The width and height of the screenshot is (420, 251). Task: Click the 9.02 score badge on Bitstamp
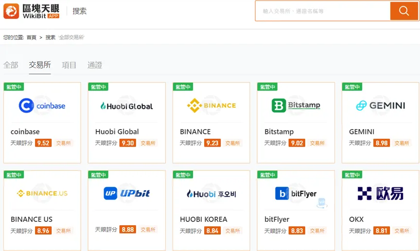pyautogui.click(x=297, y=143)
